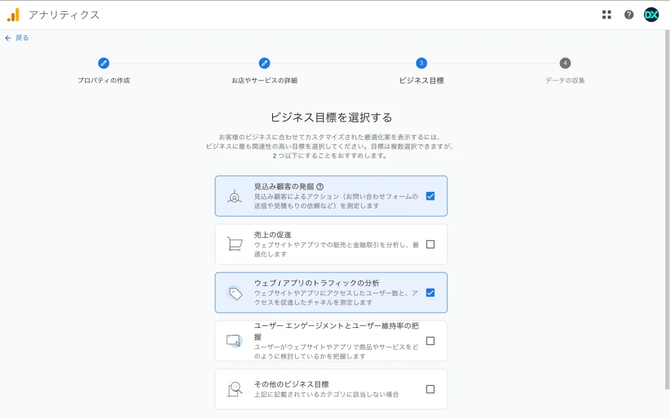
Task: Click the magnifier icon for その他のビジネス目標
Action: pos(234,389)
